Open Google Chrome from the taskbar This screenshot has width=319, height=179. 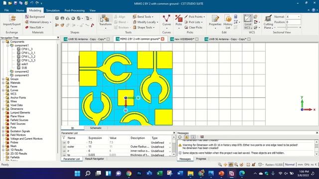[x=129, y=174]
